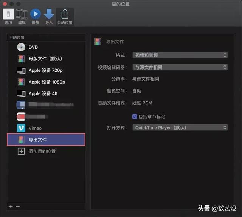Select Apple 设备 1080p destination

(46, 82)
